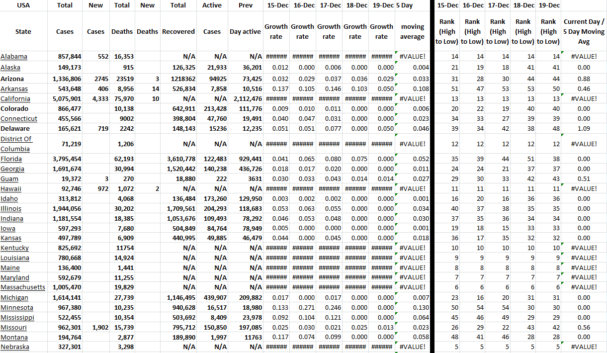Click the State column header cell
This screenshot has width=607, height=353.
[x=23, y=32]
